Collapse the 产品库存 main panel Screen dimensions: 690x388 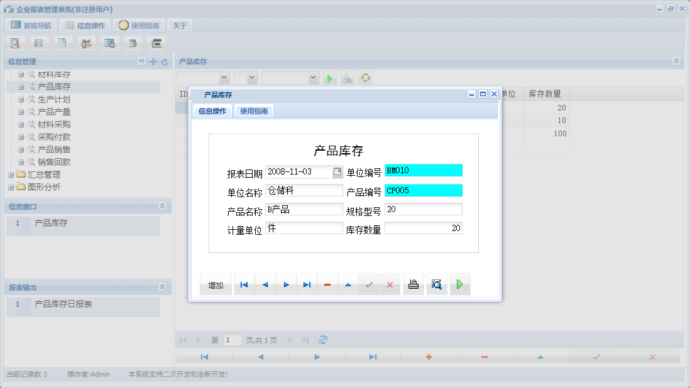coord(676,61)
